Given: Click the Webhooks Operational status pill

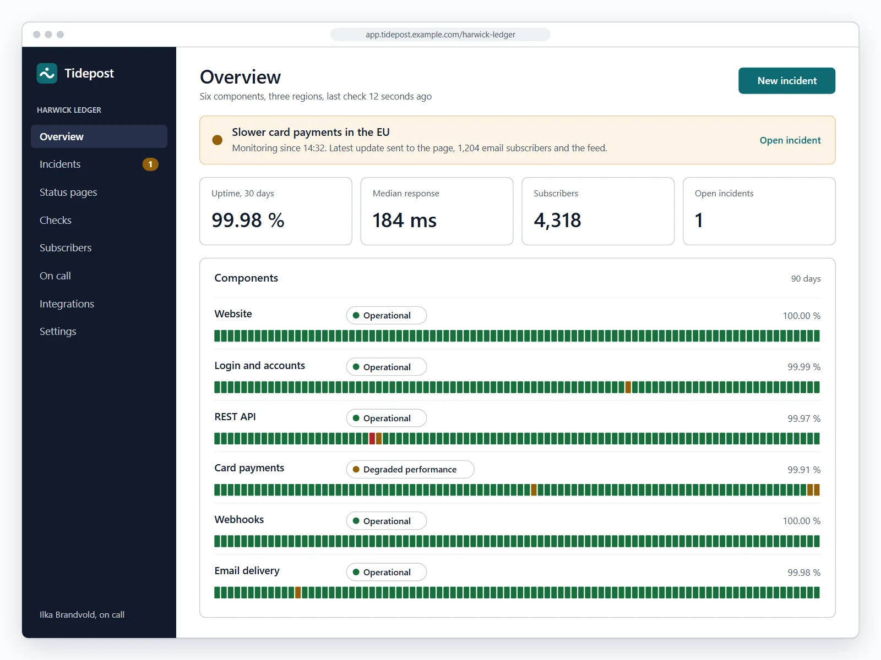Looking at the screenshot, I should [x=387, y=521].
